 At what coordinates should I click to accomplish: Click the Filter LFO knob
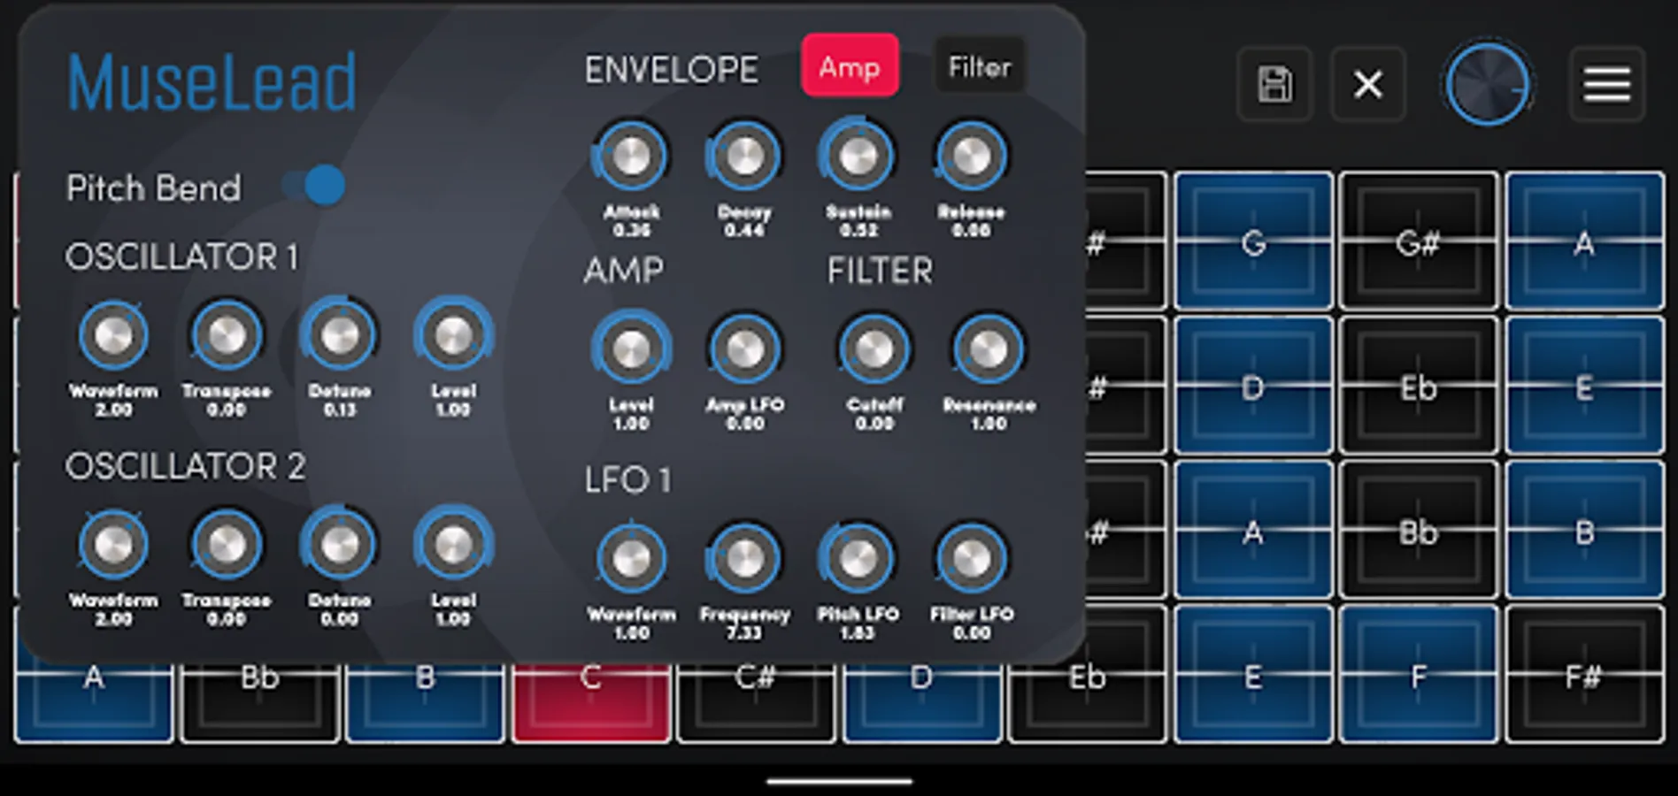(x=971, y=559)
